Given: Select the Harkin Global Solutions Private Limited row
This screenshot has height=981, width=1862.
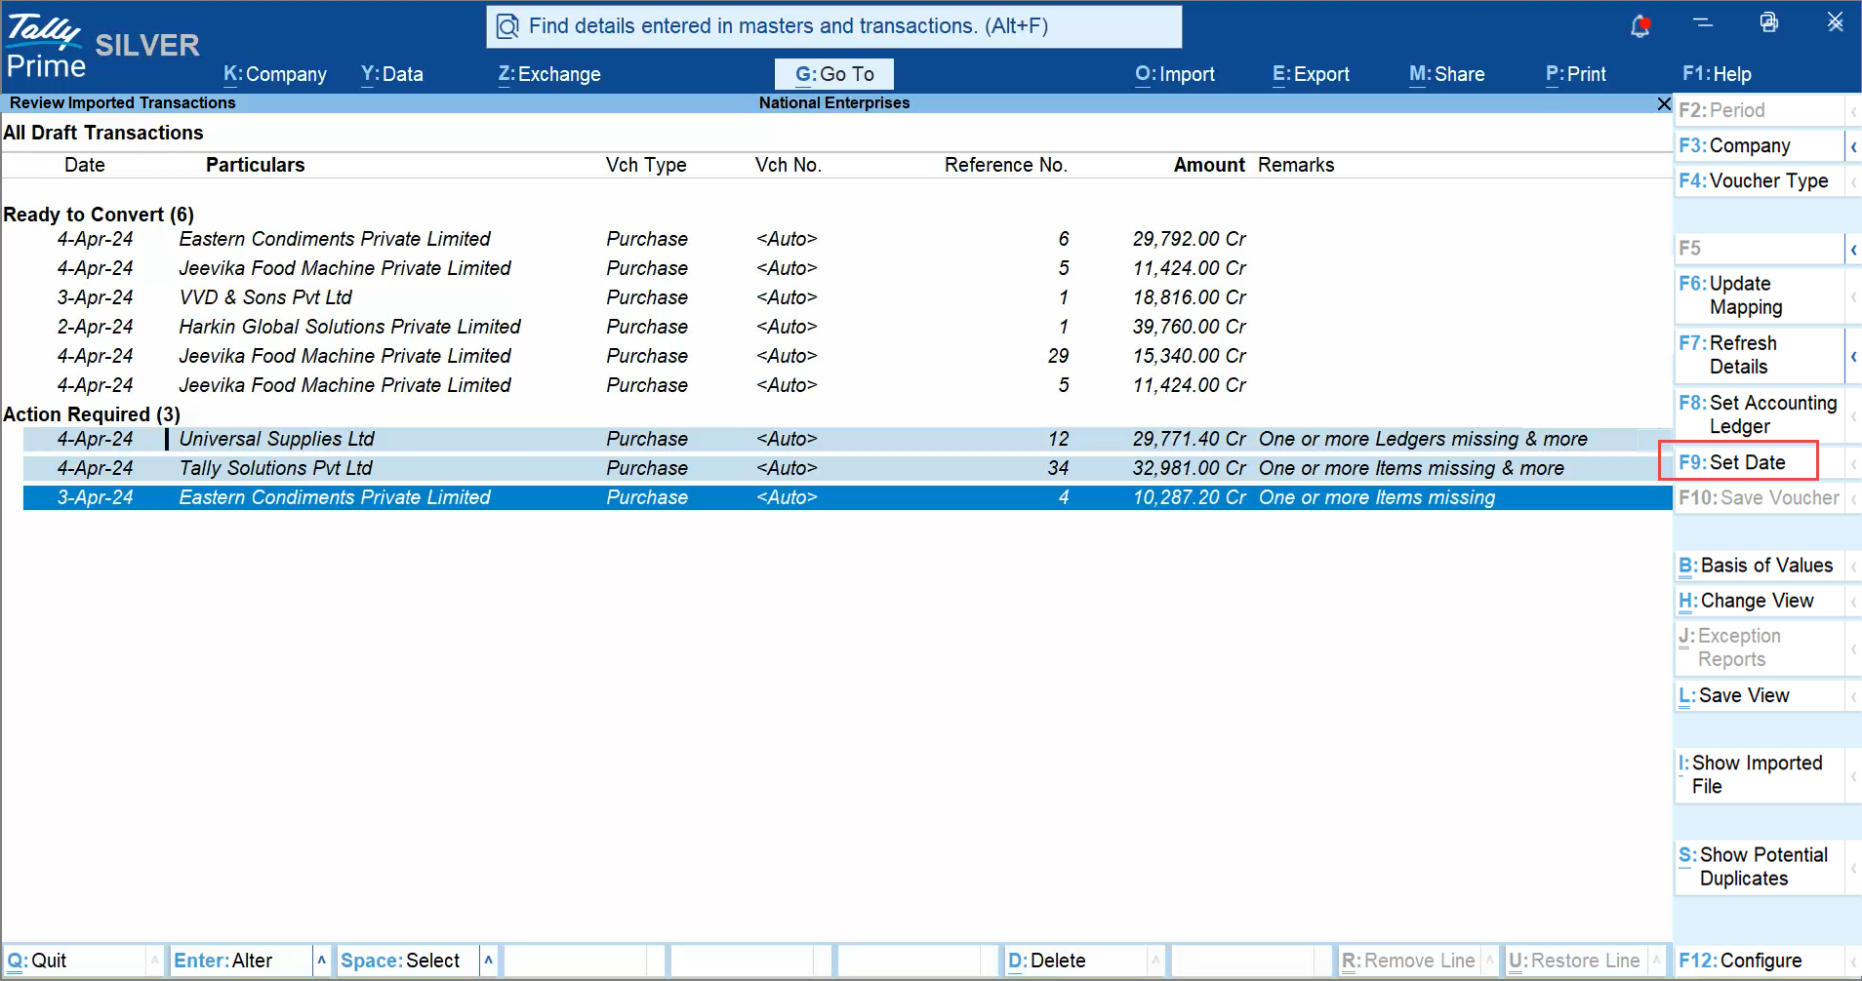Looking at the screenshot, I should point(847,327).
